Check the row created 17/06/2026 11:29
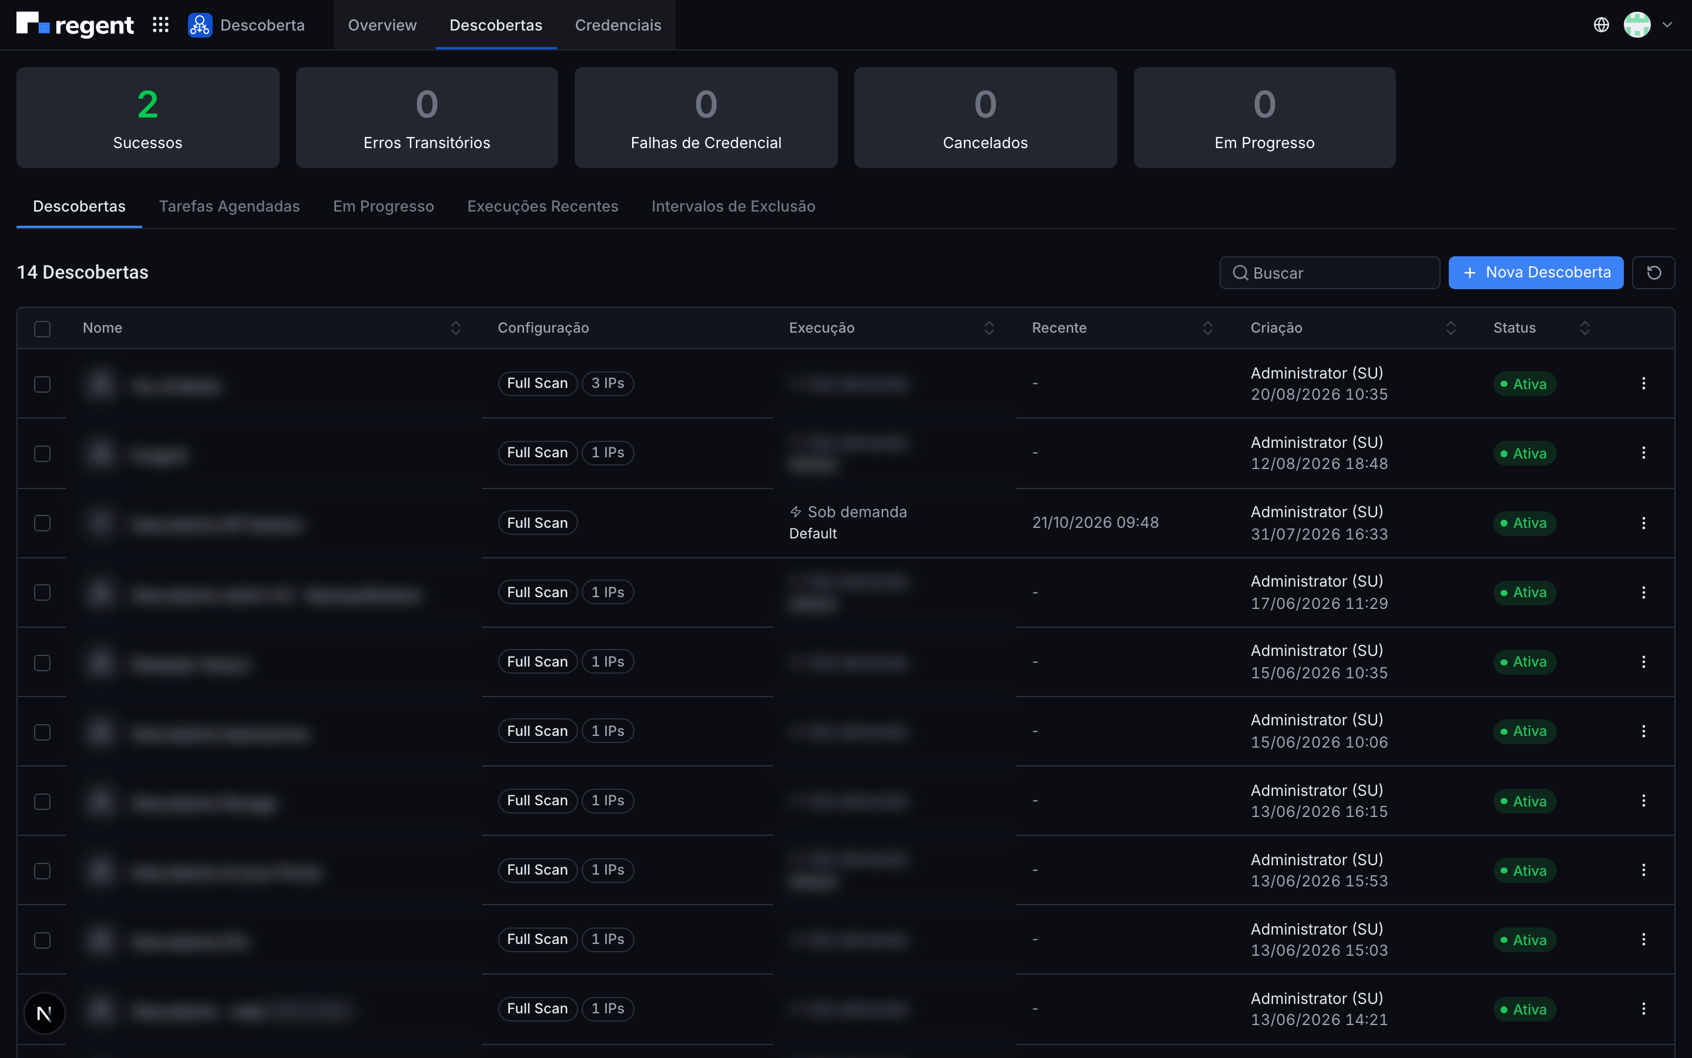Viewport: 1692px width, 1058px height. pos(43,592)
